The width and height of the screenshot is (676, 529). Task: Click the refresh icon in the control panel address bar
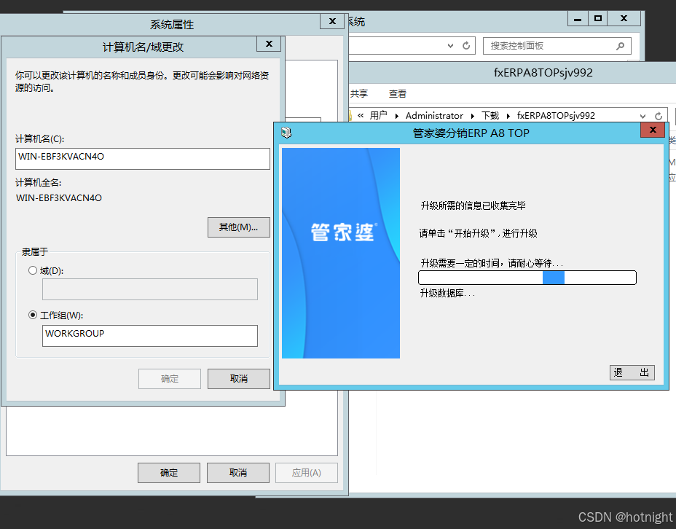coord(466,45)
